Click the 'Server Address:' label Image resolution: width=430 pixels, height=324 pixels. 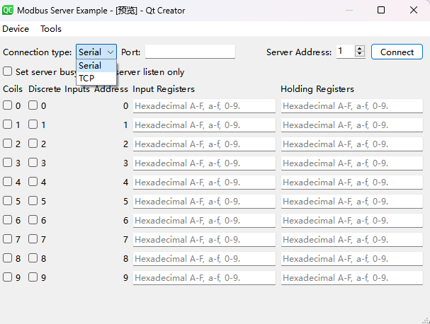[299, 52]
